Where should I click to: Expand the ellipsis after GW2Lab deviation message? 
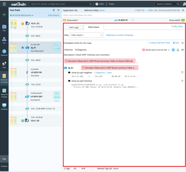137,63
